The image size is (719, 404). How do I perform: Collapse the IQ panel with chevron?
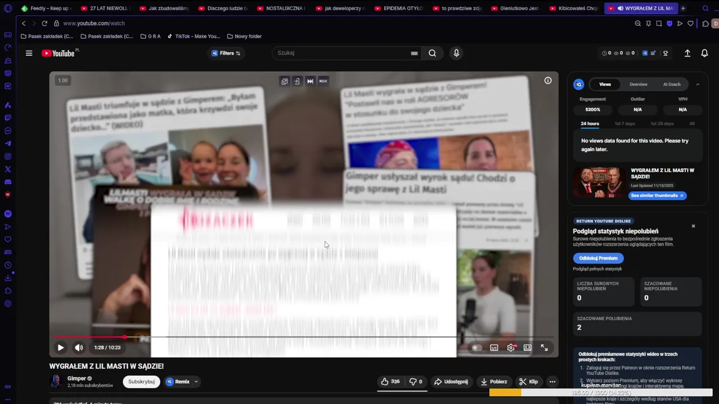click(698, 84)
